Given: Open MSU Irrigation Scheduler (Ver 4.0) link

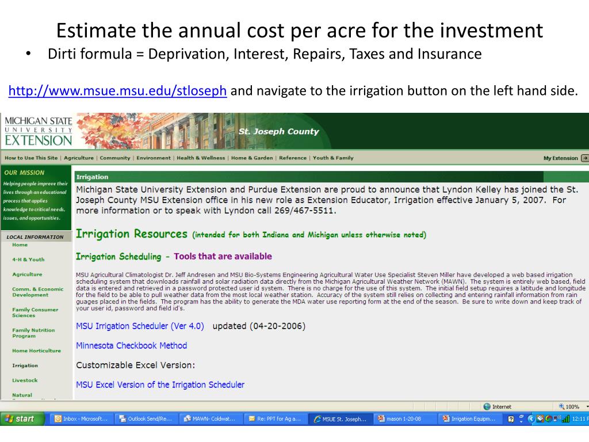Looking at the screenshot, I should (140, 326).
